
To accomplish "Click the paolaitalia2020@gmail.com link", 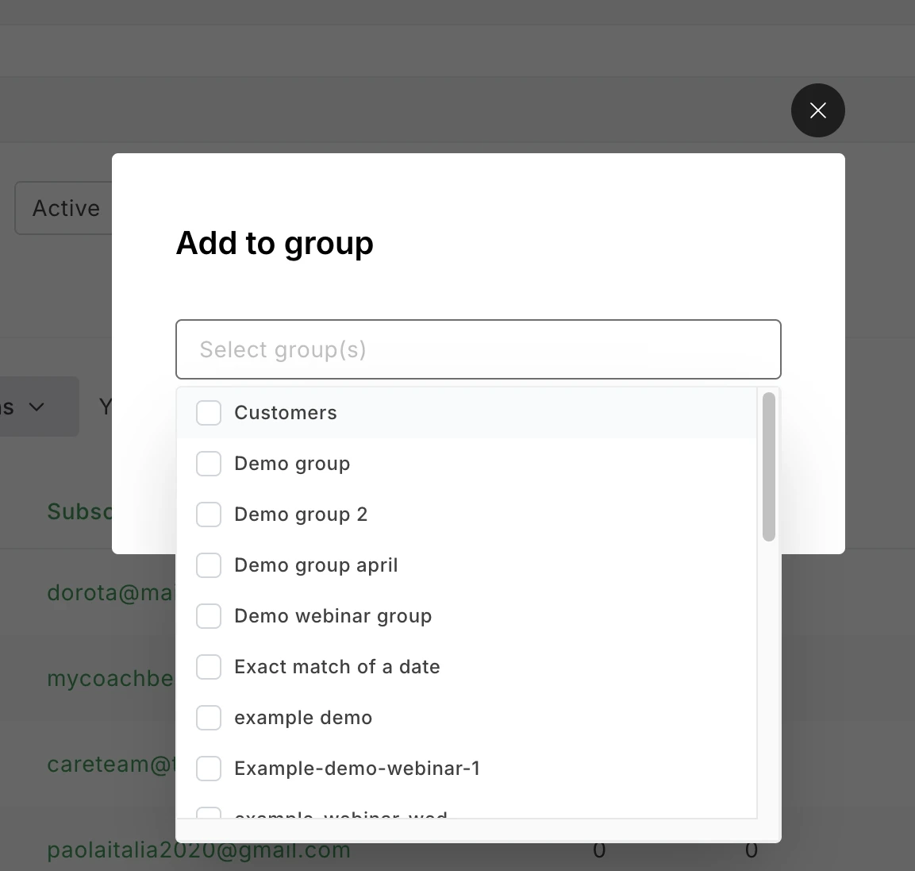I will (198, 850).
